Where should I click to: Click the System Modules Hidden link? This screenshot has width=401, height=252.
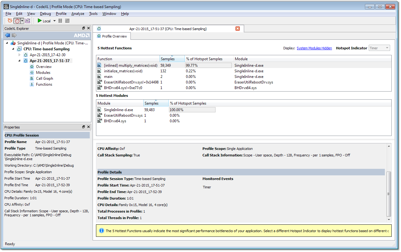(x=314, y=48)
